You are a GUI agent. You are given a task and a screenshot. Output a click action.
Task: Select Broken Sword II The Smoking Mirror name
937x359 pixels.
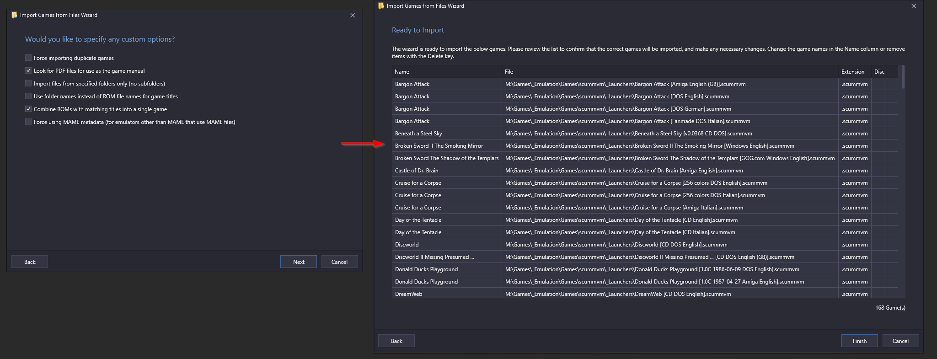point(447,146)
